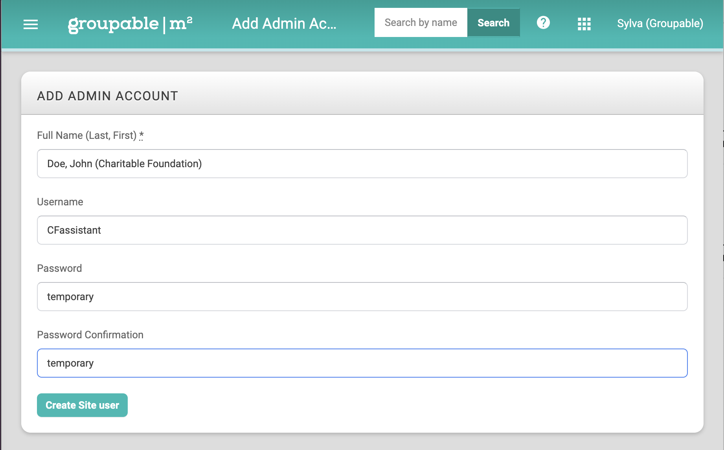Image resolution: width=724 pixels, height=450 pixels.
Task: Open the hamburger navigation menu
Action: pyautogui.click(x=31, y=24)
